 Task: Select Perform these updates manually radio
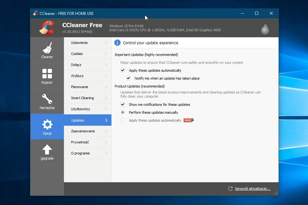pos(123,112)
